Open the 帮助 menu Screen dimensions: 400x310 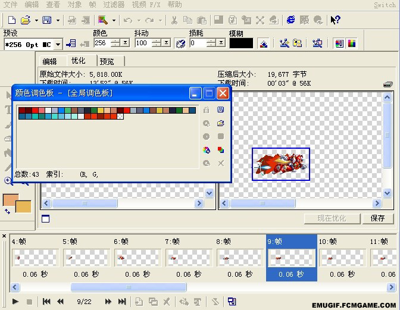175,5
